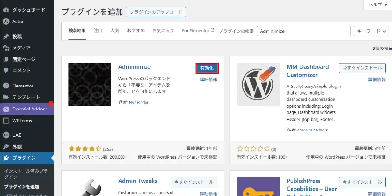The height and width of the screenshot is (196, 392).
Task: Open プラグイン in the sidebar menu
Action: [27, 158]
